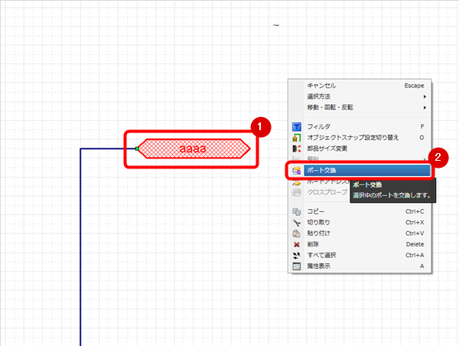Click the green connection point on aaaa port
This screenshot has width=459, height=346.
[137, 149]
